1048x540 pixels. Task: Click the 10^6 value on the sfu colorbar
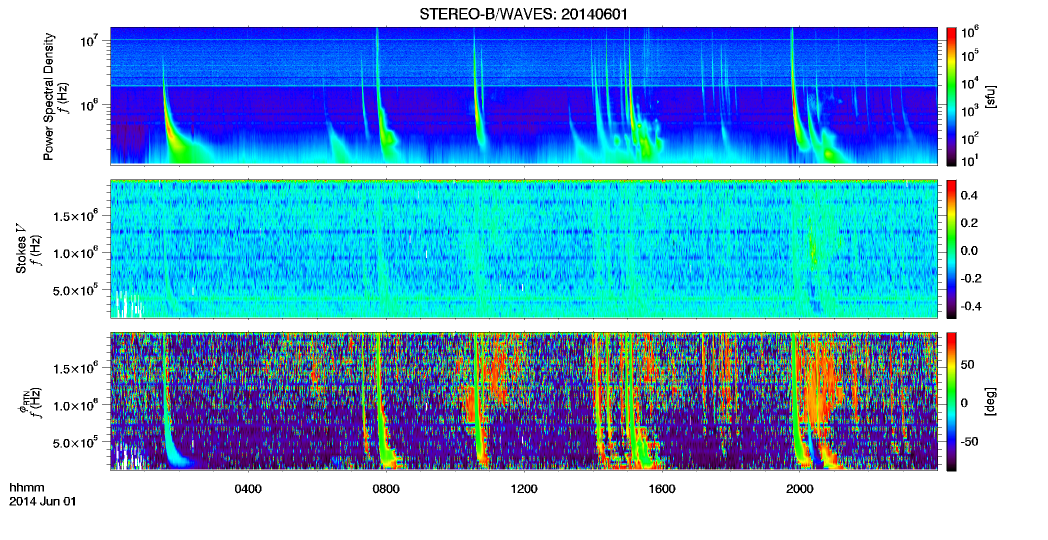pos(970,32)
